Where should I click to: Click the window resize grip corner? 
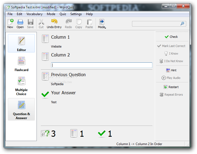pos(188,145)
